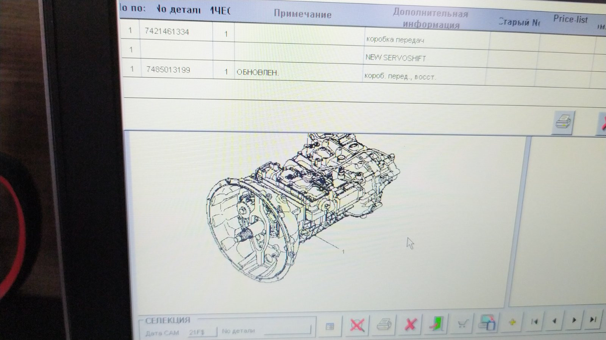The width and height of the screenshot is (606, 340).
Task: Click the printer icon in the bottom toolbar
Action: tap(384, 325)
